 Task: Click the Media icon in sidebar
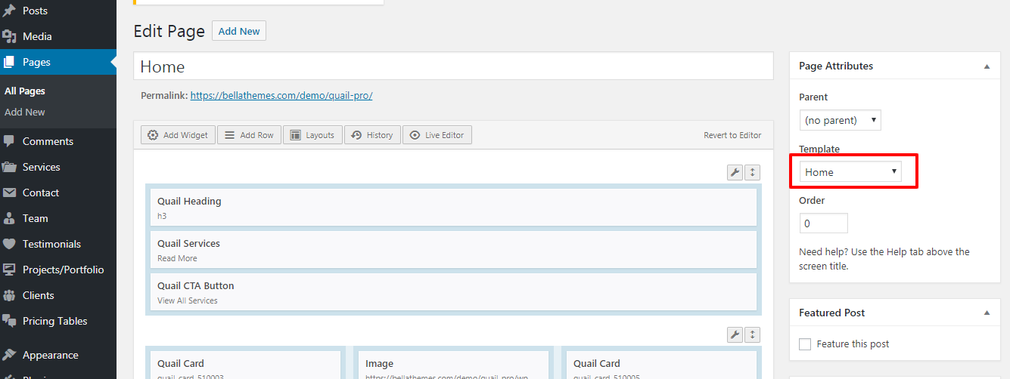pyautogui.click(x=9, y=36)
